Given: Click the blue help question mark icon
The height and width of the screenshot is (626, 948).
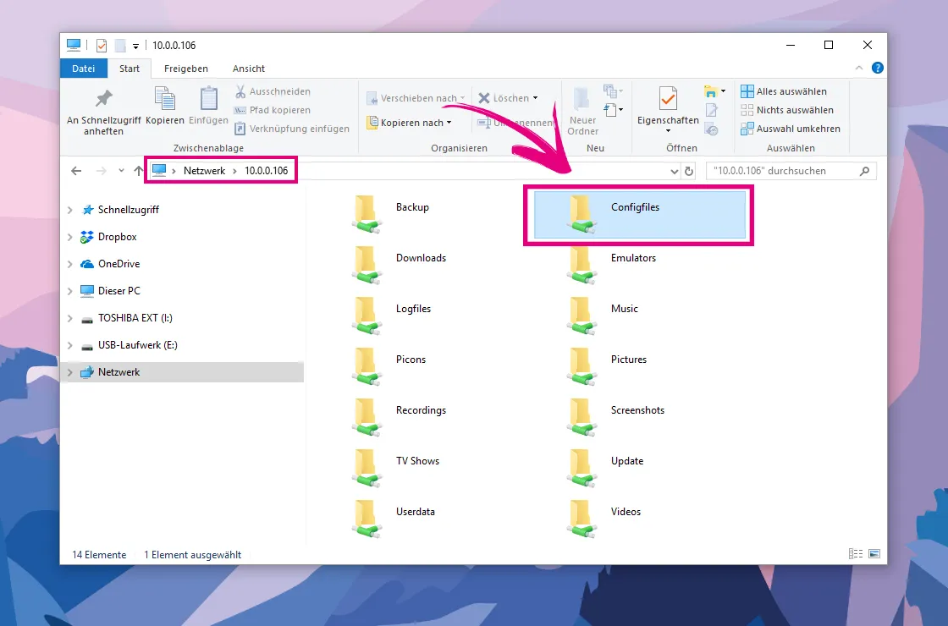Looking at the screenshot, I should 877,69.
